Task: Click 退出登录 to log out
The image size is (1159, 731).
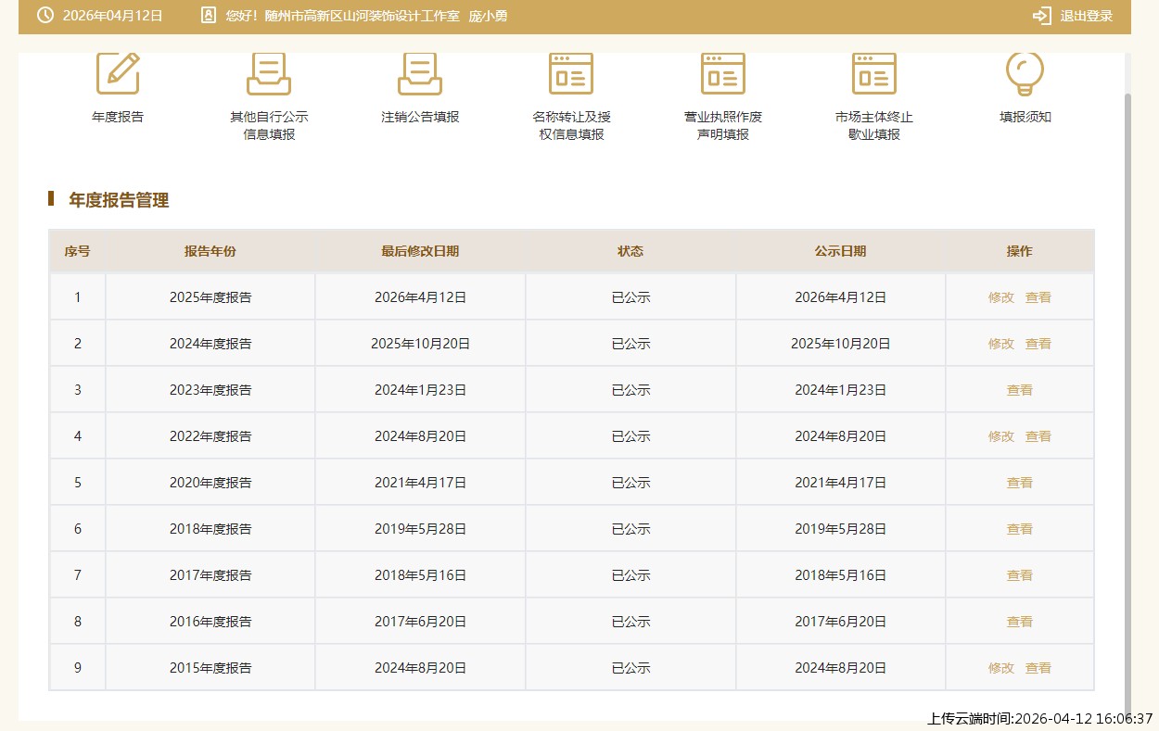Action: 1086,16
